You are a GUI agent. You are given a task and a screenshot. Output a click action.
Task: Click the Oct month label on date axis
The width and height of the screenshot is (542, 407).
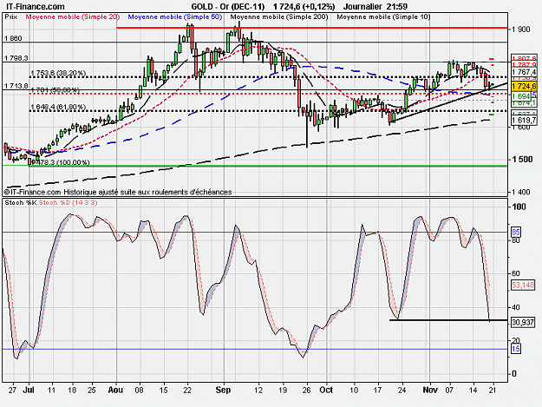(x=326, y=390)
